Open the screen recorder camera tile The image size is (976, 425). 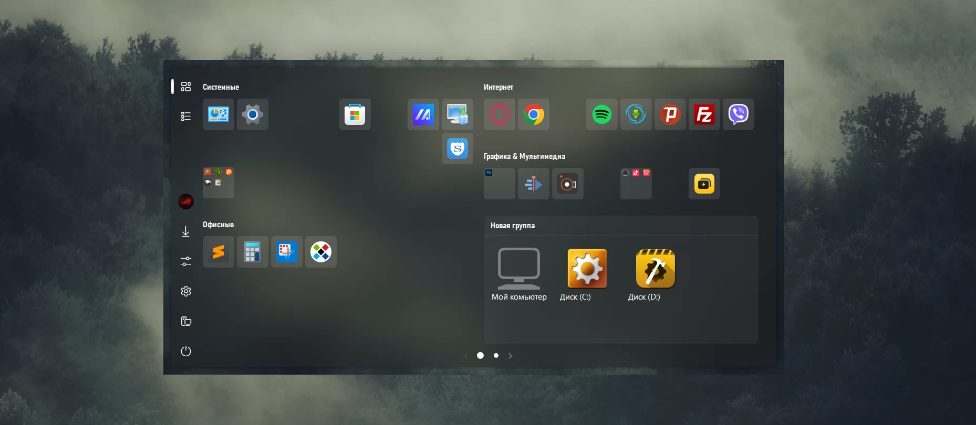pyautogui.click(x=568, y=184)
